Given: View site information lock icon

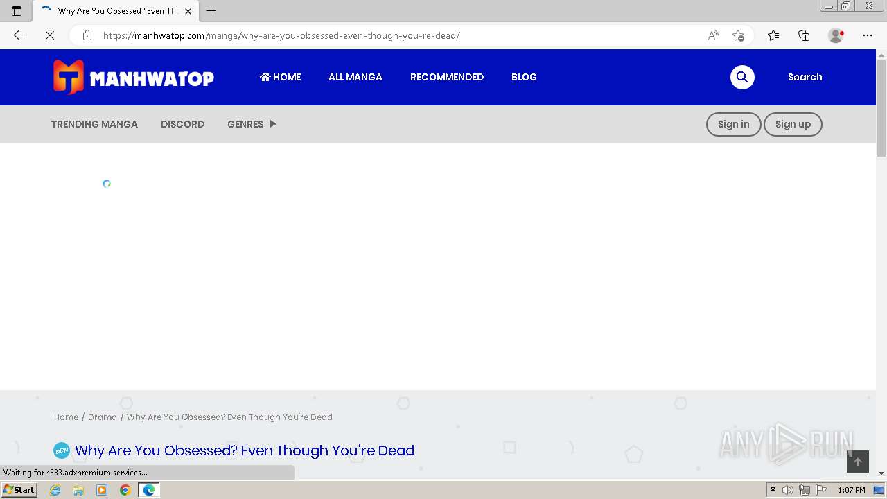Looking at the screenshot, I should [x=87, y=35].
